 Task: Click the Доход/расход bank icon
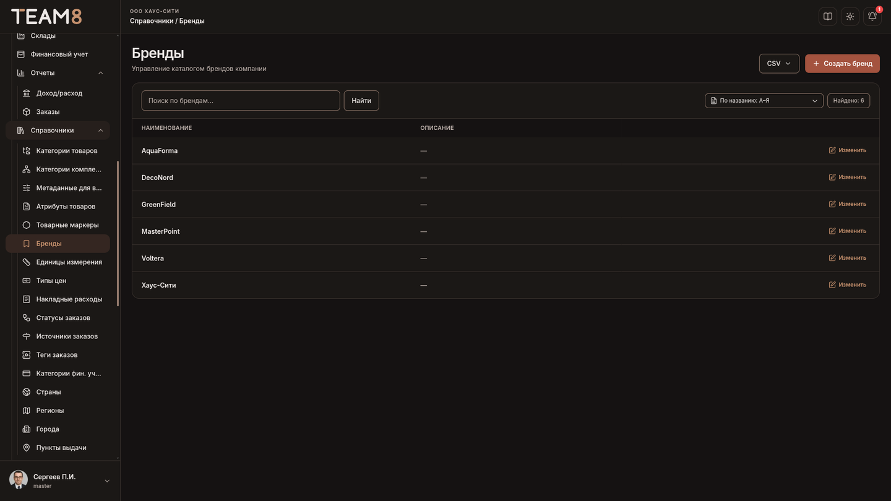click(27, 93)
